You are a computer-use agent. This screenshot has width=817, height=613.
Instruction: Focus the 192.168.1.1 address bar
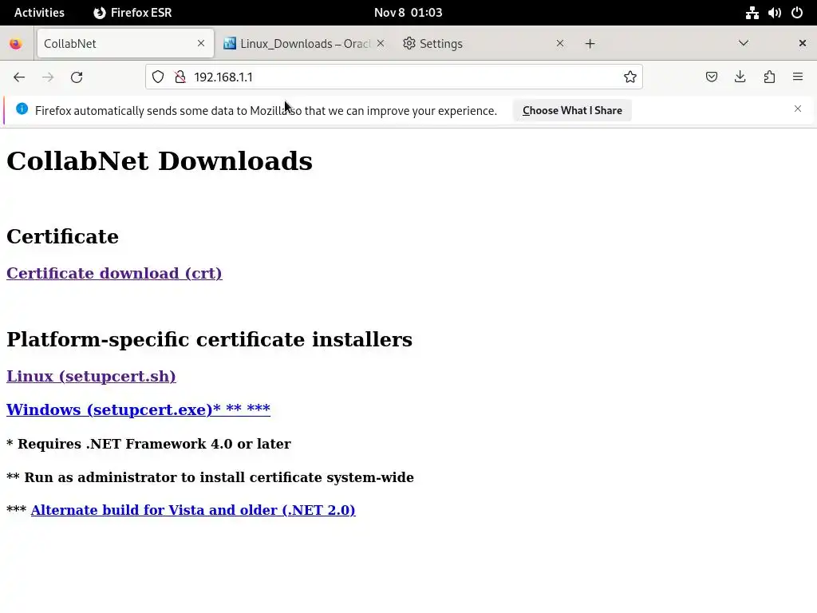point(393,77)
